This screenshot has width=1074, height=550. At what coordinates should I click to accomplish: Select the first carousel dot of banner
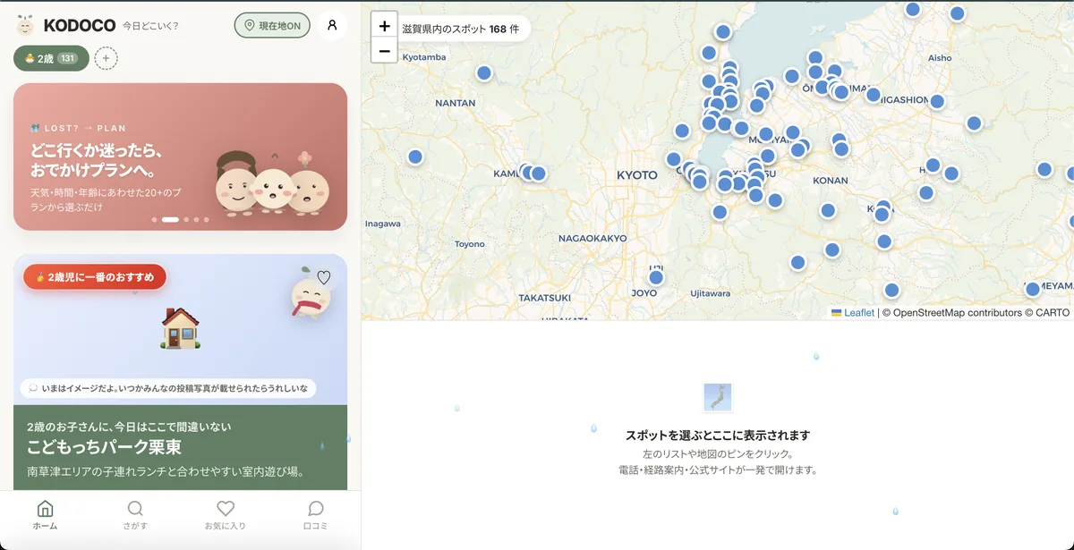click(x=154, y=219)
